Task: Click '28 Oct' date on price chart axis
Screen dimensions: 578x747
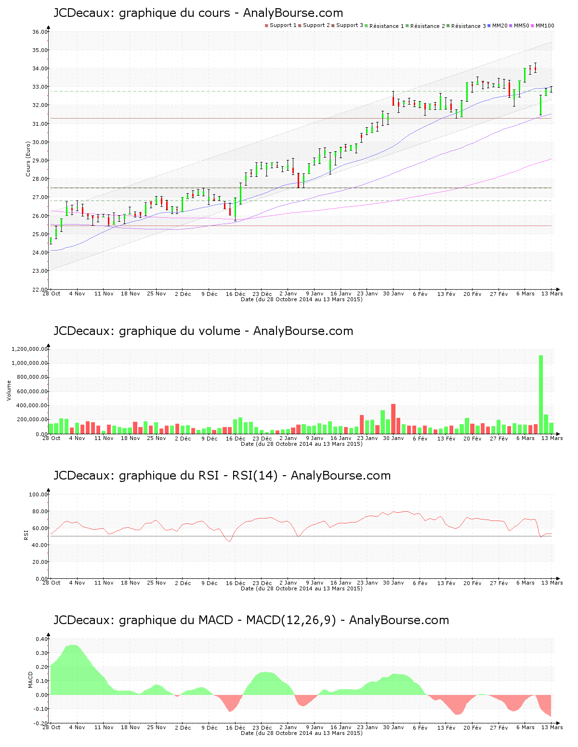Action: tap(52, 293)
